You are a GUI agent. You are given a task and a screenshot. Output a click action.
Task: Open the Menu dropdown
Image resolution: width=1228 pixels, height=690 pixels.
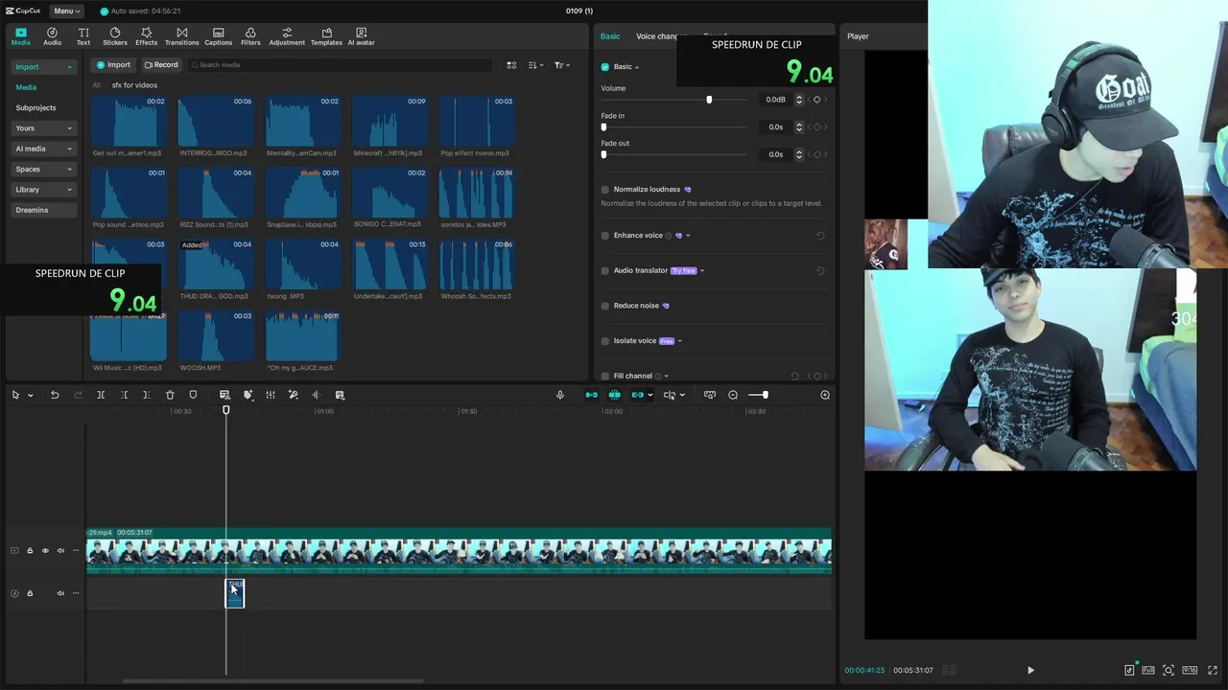pyautogui.click(x=66, y=11)
